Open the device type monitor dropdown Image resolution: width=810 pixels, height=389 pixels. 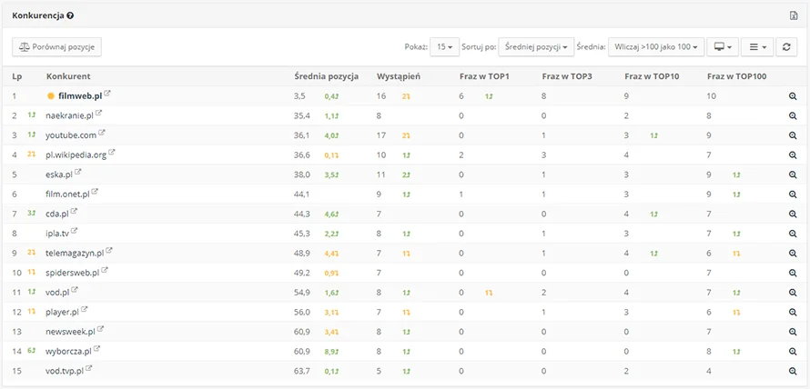723,46
